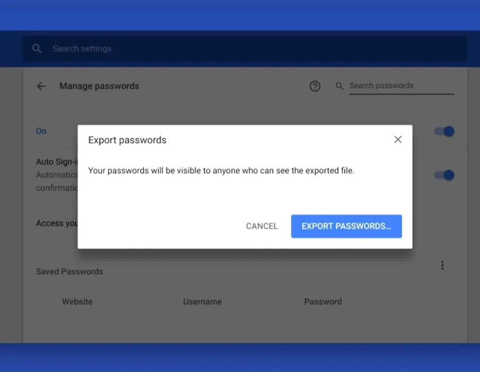480x372 pixels.
Task: Focus the Search passwords field
Action: [x=402, y=86]
